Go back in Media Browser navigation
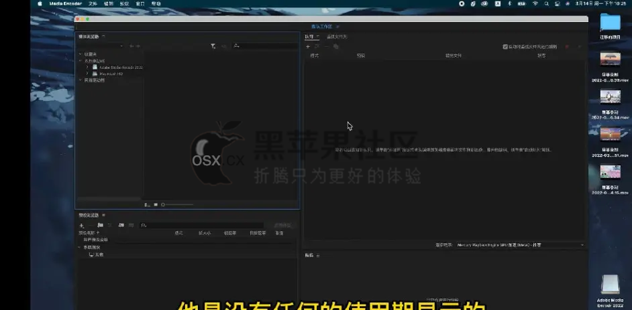 coord(131,46)
